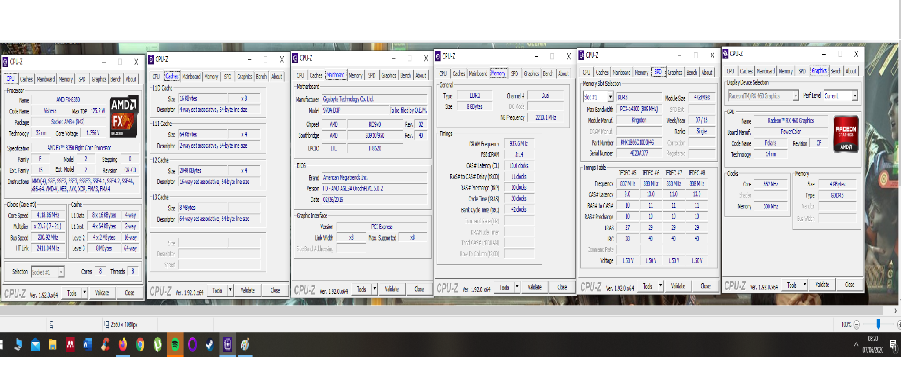Open the Graphics tab in the Memory window

coord(531,74)
